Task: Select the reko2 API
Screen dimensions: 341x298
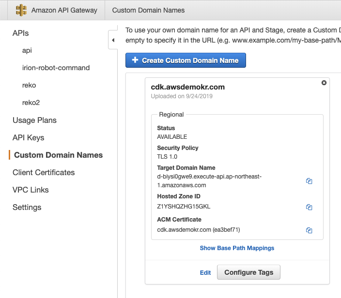Action: 31,103
